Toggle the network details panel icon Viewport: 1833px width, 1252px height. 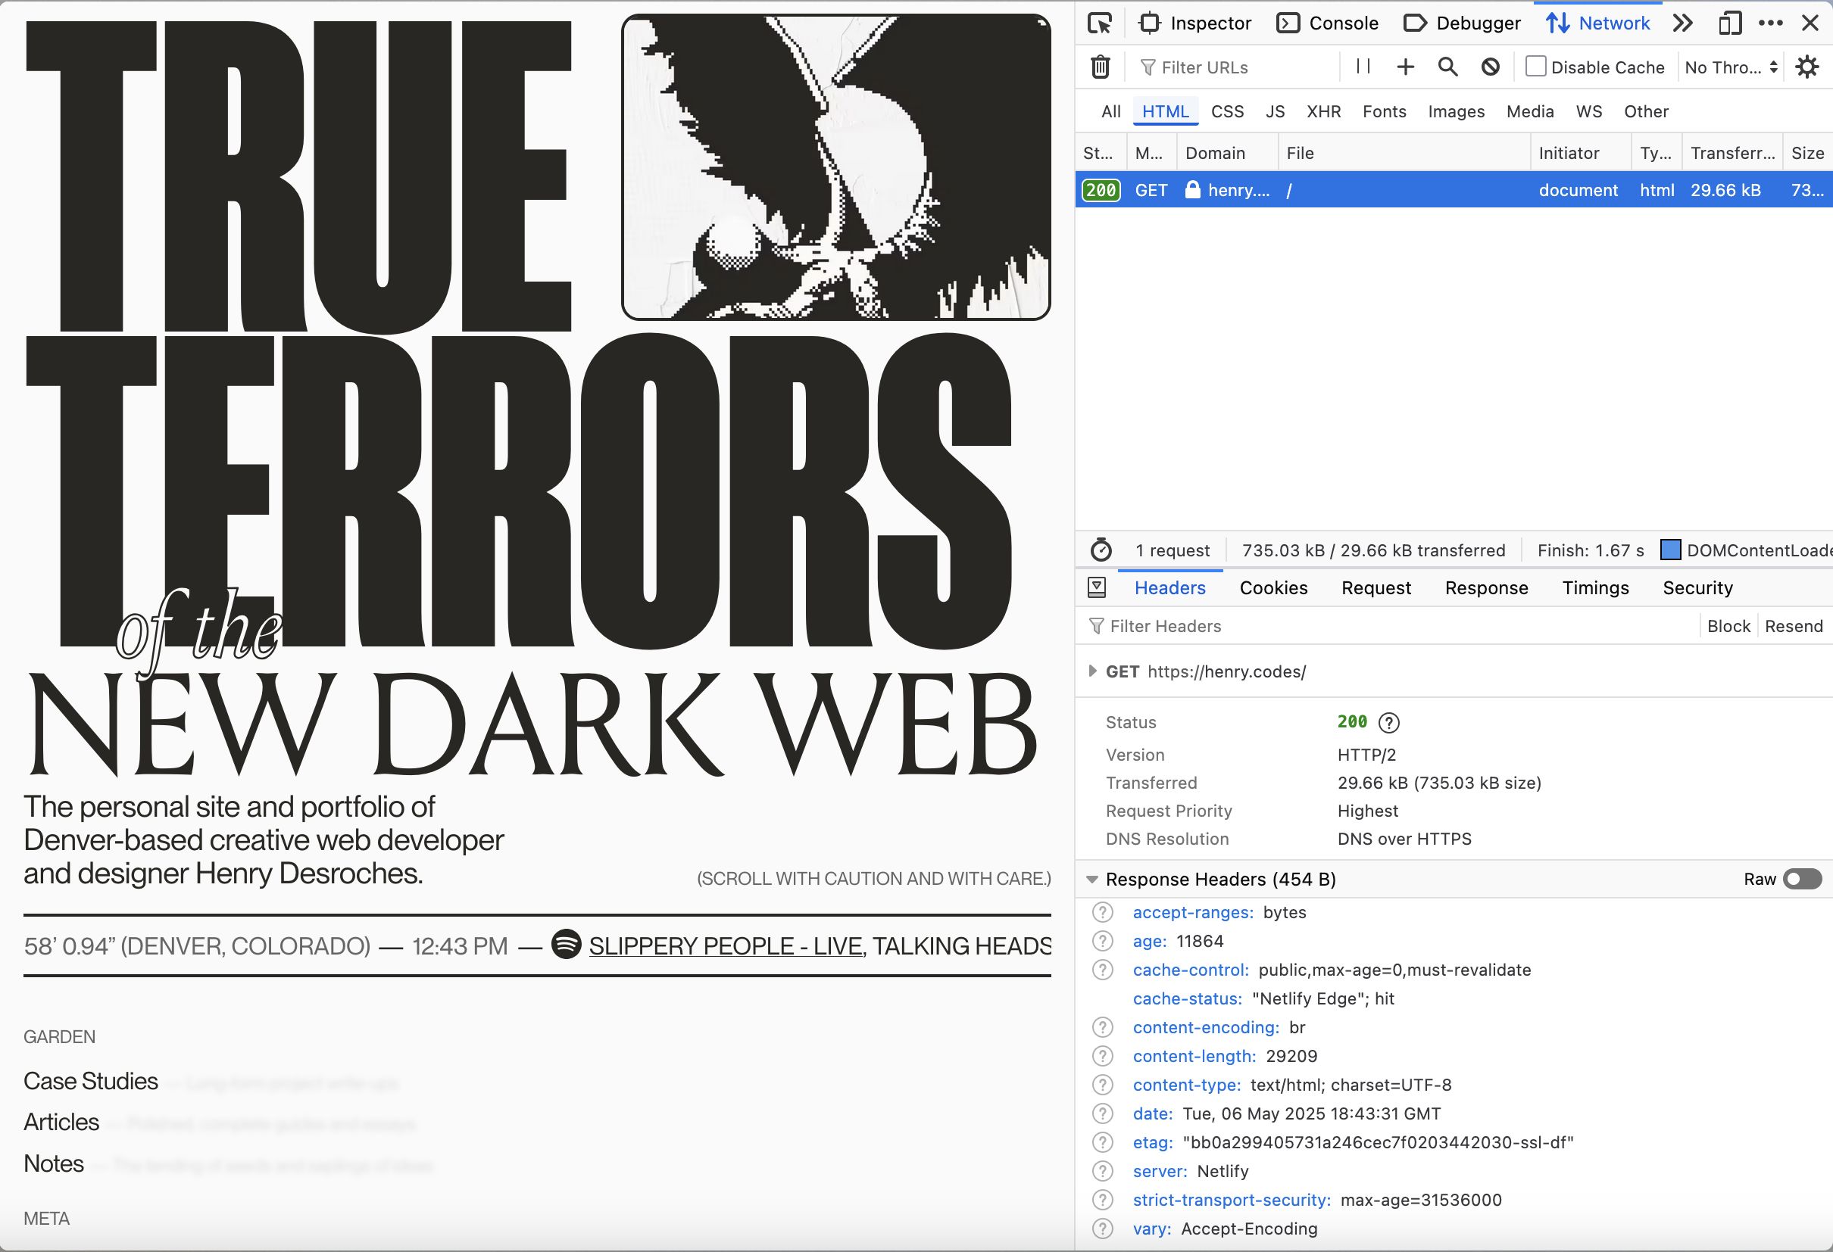point(1096,587)
